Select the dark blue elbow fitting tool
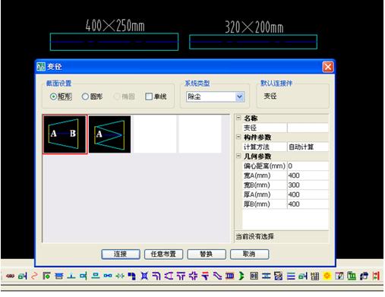Screen dimensions: 385x297 click(x=131, y=276)
